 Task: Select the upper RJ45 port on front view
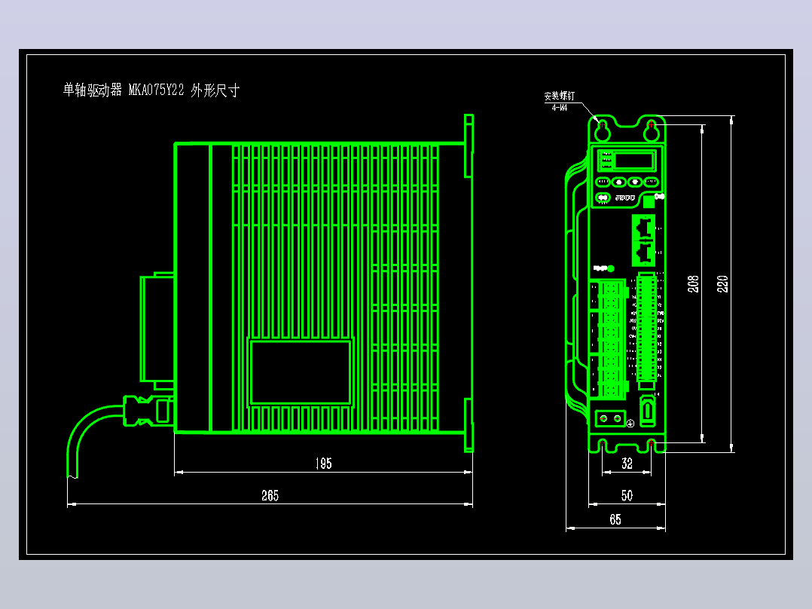click(644, 227)
